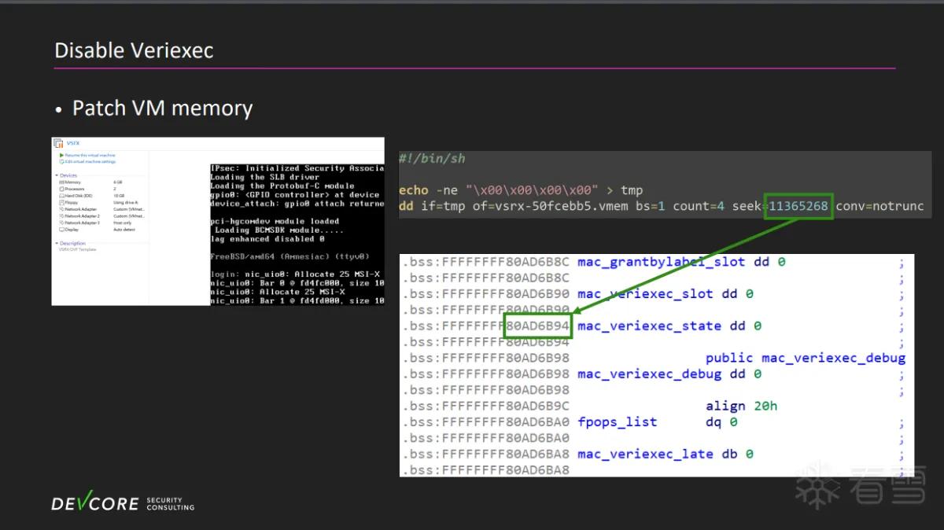Collapse the Devices section

[x=57, y=175]
